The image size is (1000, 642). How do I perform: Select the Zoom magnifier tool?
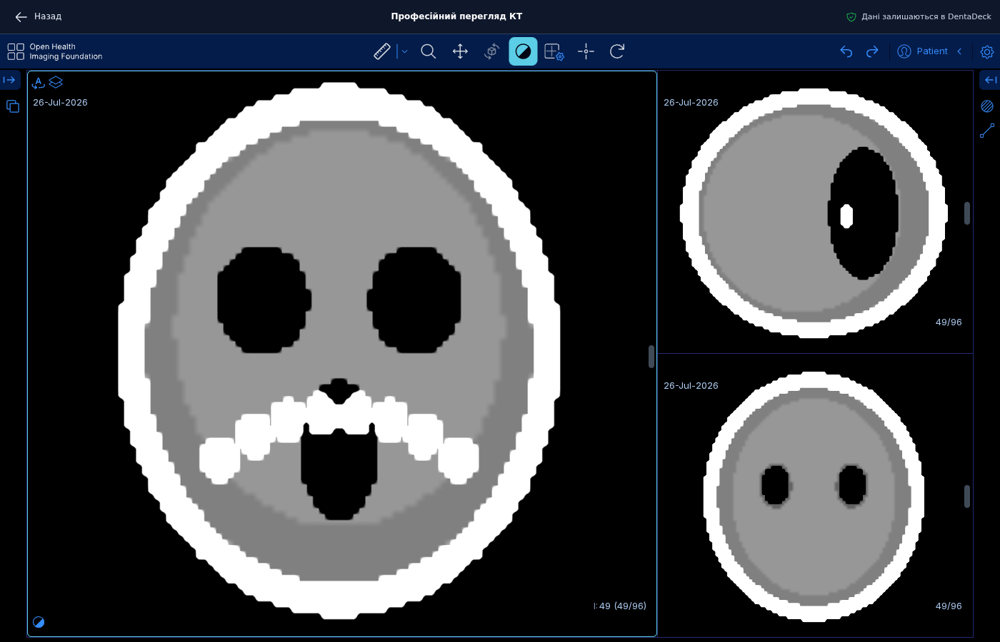429,51
